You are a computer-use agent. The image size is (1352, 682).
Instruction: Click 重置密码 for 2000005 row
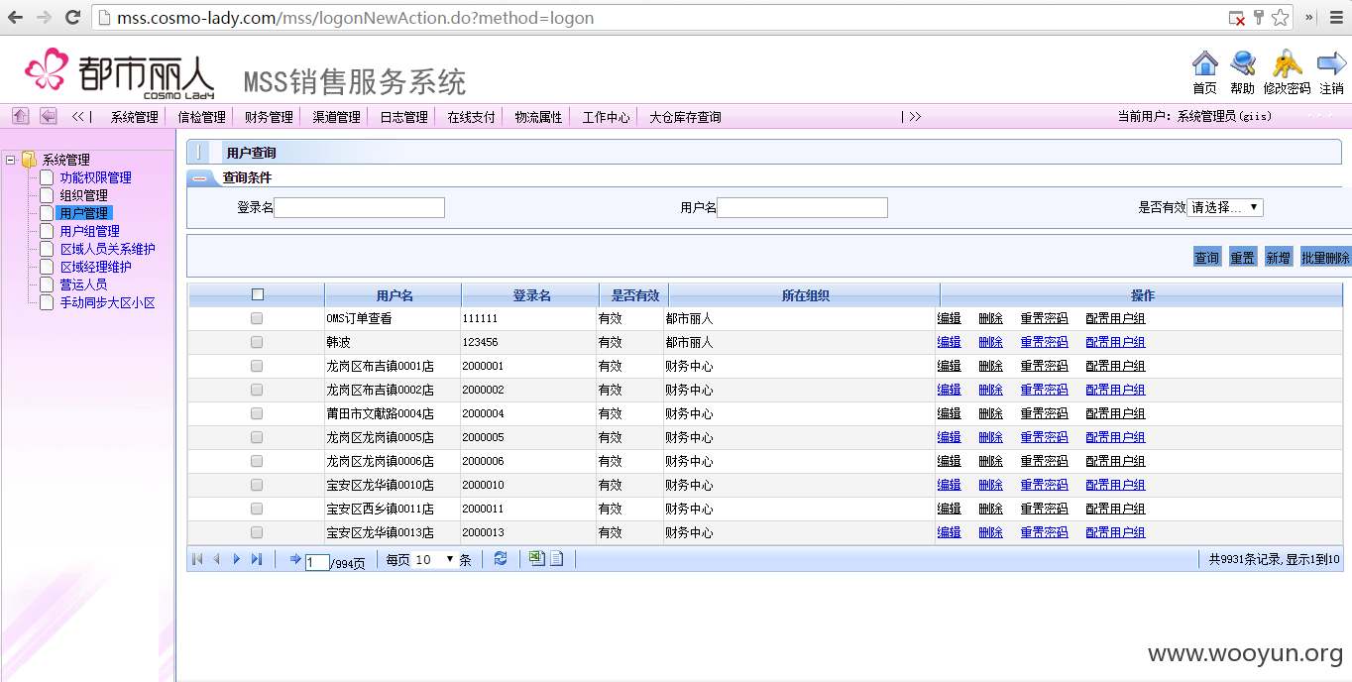coord(1044,437)
